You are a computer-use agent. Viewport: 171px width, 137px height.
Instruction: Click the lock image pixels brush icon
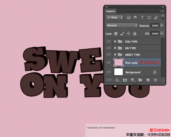coord(122,33)
